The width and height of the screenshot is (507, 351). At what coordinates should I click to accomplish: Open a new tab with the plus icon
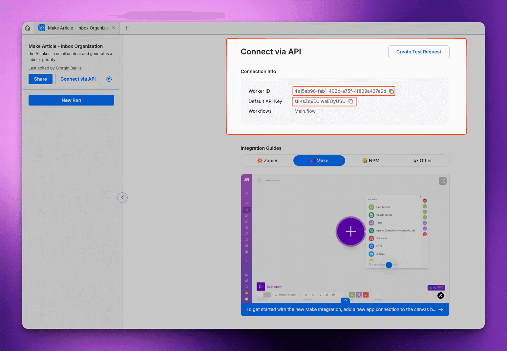(127, 28)
